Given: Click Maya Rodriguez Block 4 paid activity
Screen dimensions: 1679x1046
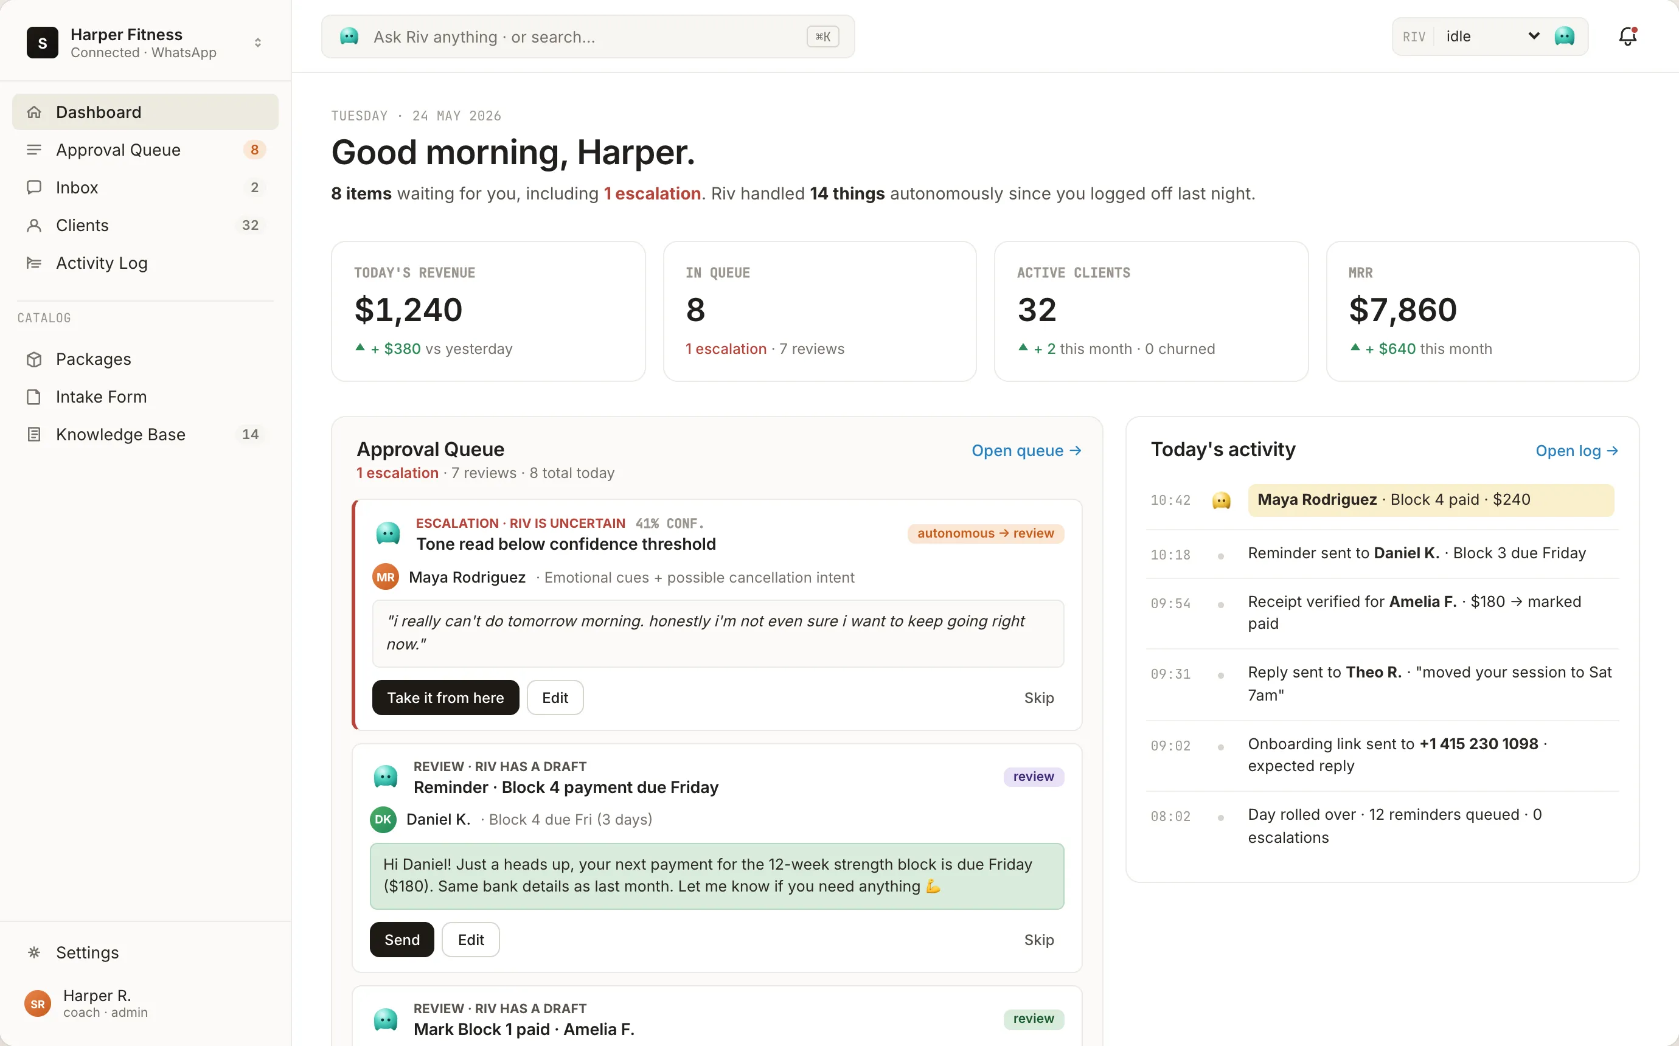Looking at the screenshot, I should (1431, 500).
